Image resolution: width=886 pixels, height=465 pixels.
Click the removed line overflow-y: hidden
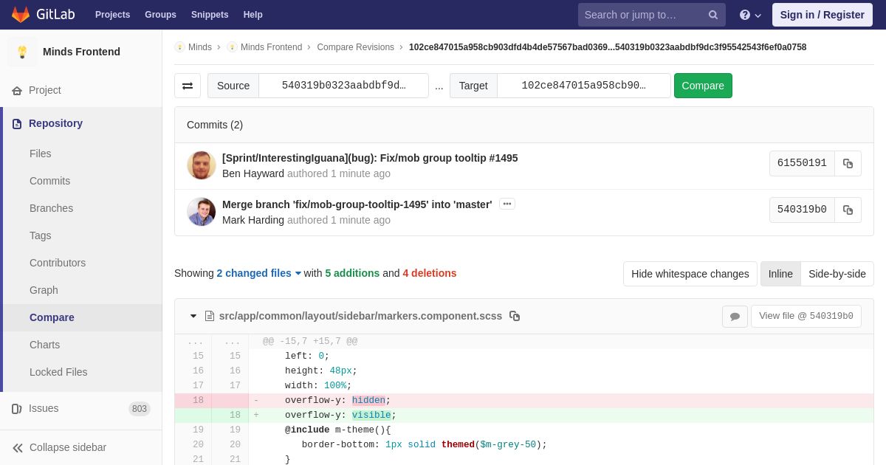point(561,401)
